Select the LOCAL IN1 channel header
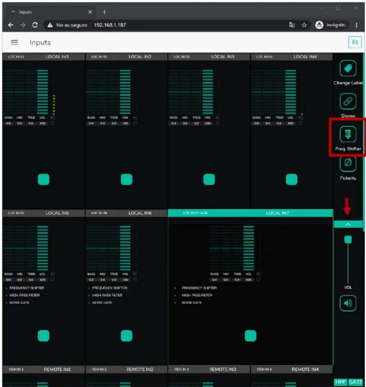Image resolution: width=366 pixels, height=387 pixels. pos(44,56)
